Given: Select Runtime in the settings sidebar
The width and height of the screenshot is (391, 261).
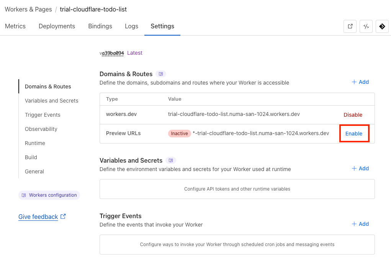Looking at the screenshot, I should pyautogui.click(x=35, y=143).
